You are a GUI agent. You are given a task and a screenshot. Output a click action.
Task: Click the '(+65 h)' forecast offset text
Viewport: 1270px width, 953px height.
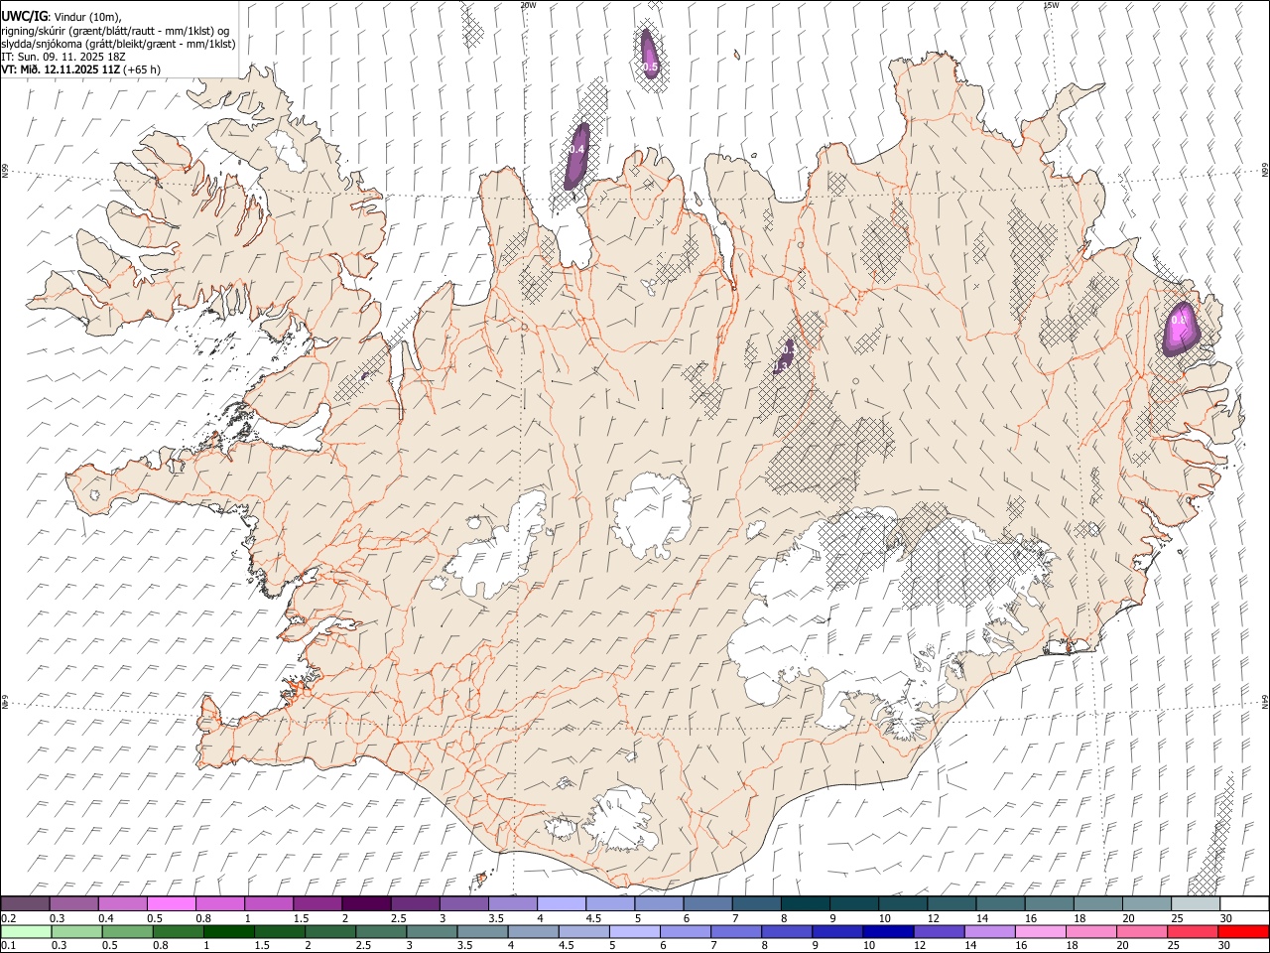click(143, 69)
